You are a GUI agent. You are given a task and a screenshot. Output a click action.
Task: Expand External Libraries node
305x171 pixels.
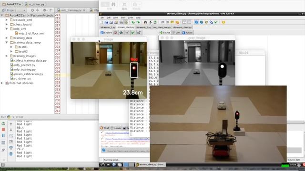point(2,83)
